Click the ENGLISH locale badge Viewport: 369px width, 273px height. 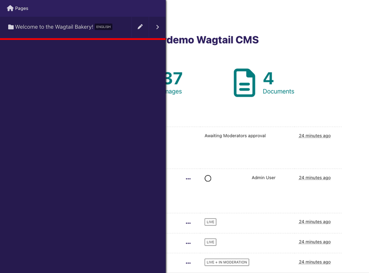tap(103, 27)
